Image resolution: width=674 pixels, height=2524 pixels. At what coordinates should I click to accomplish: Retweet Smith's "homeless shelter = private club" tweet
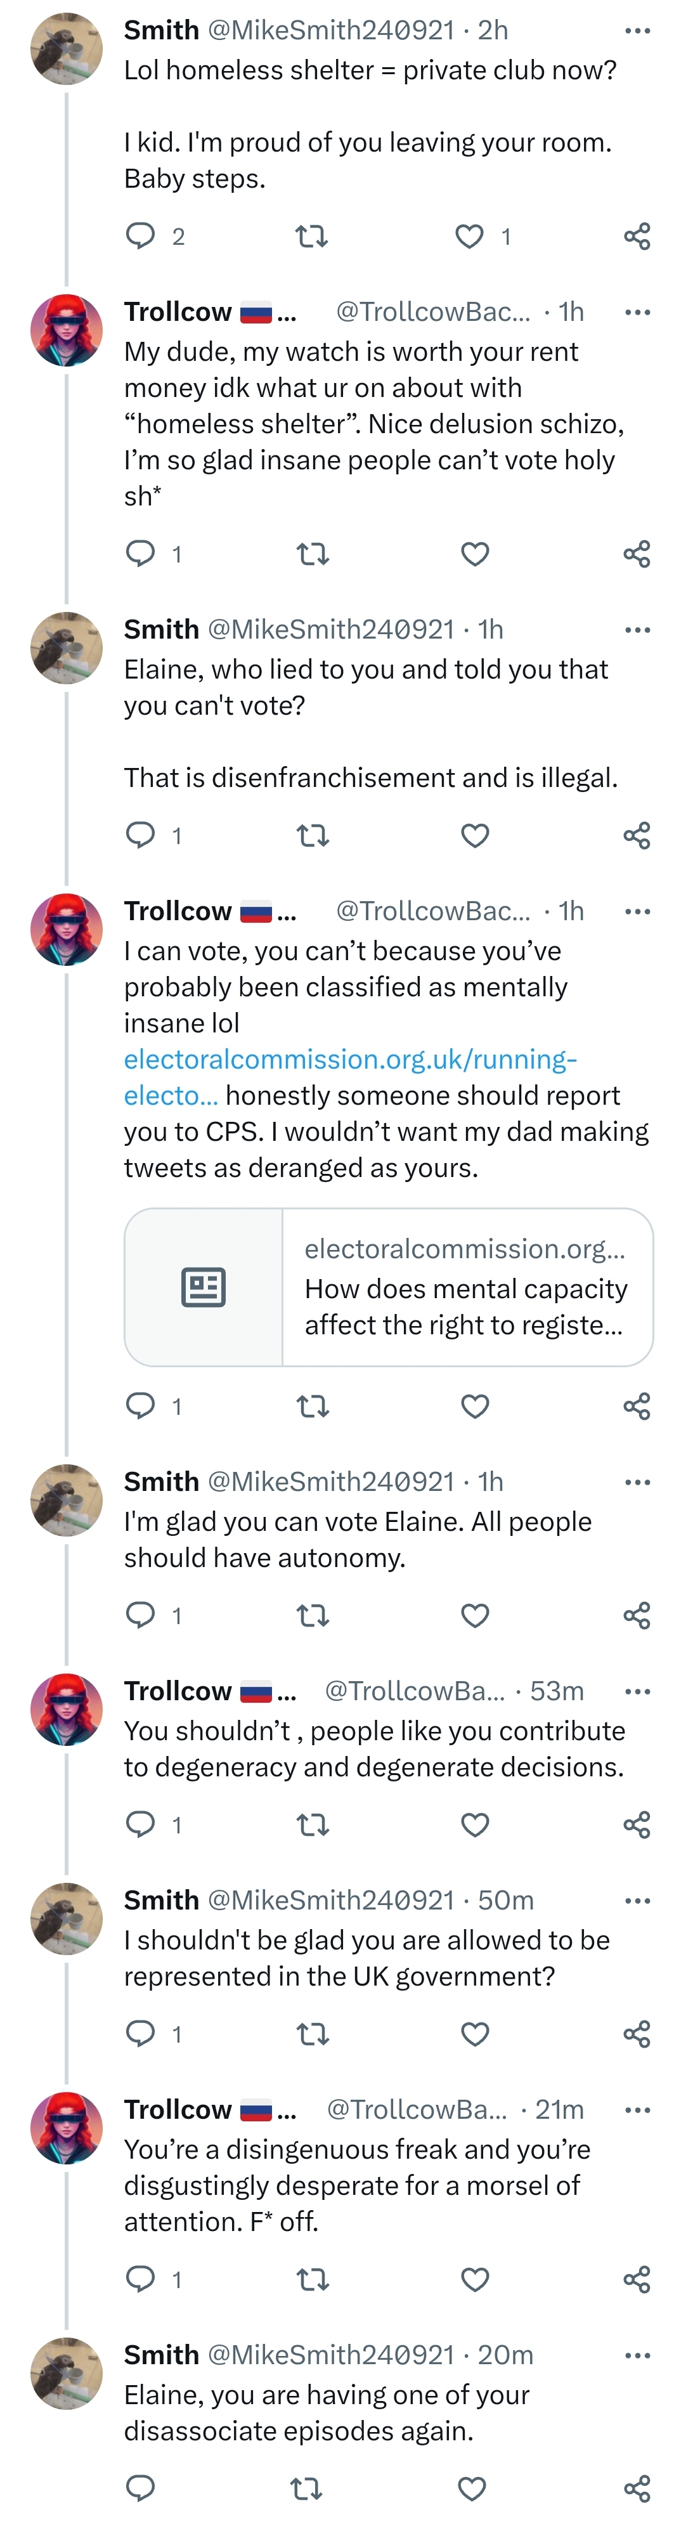point(311,235)
